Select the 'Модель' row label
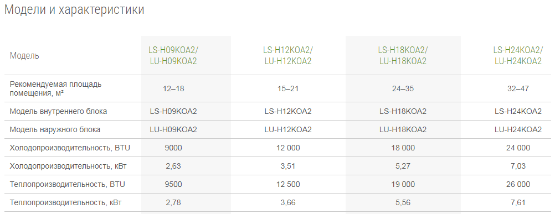Screen dimensions: 555x214 pyautogui.click(x=24, y=56)
